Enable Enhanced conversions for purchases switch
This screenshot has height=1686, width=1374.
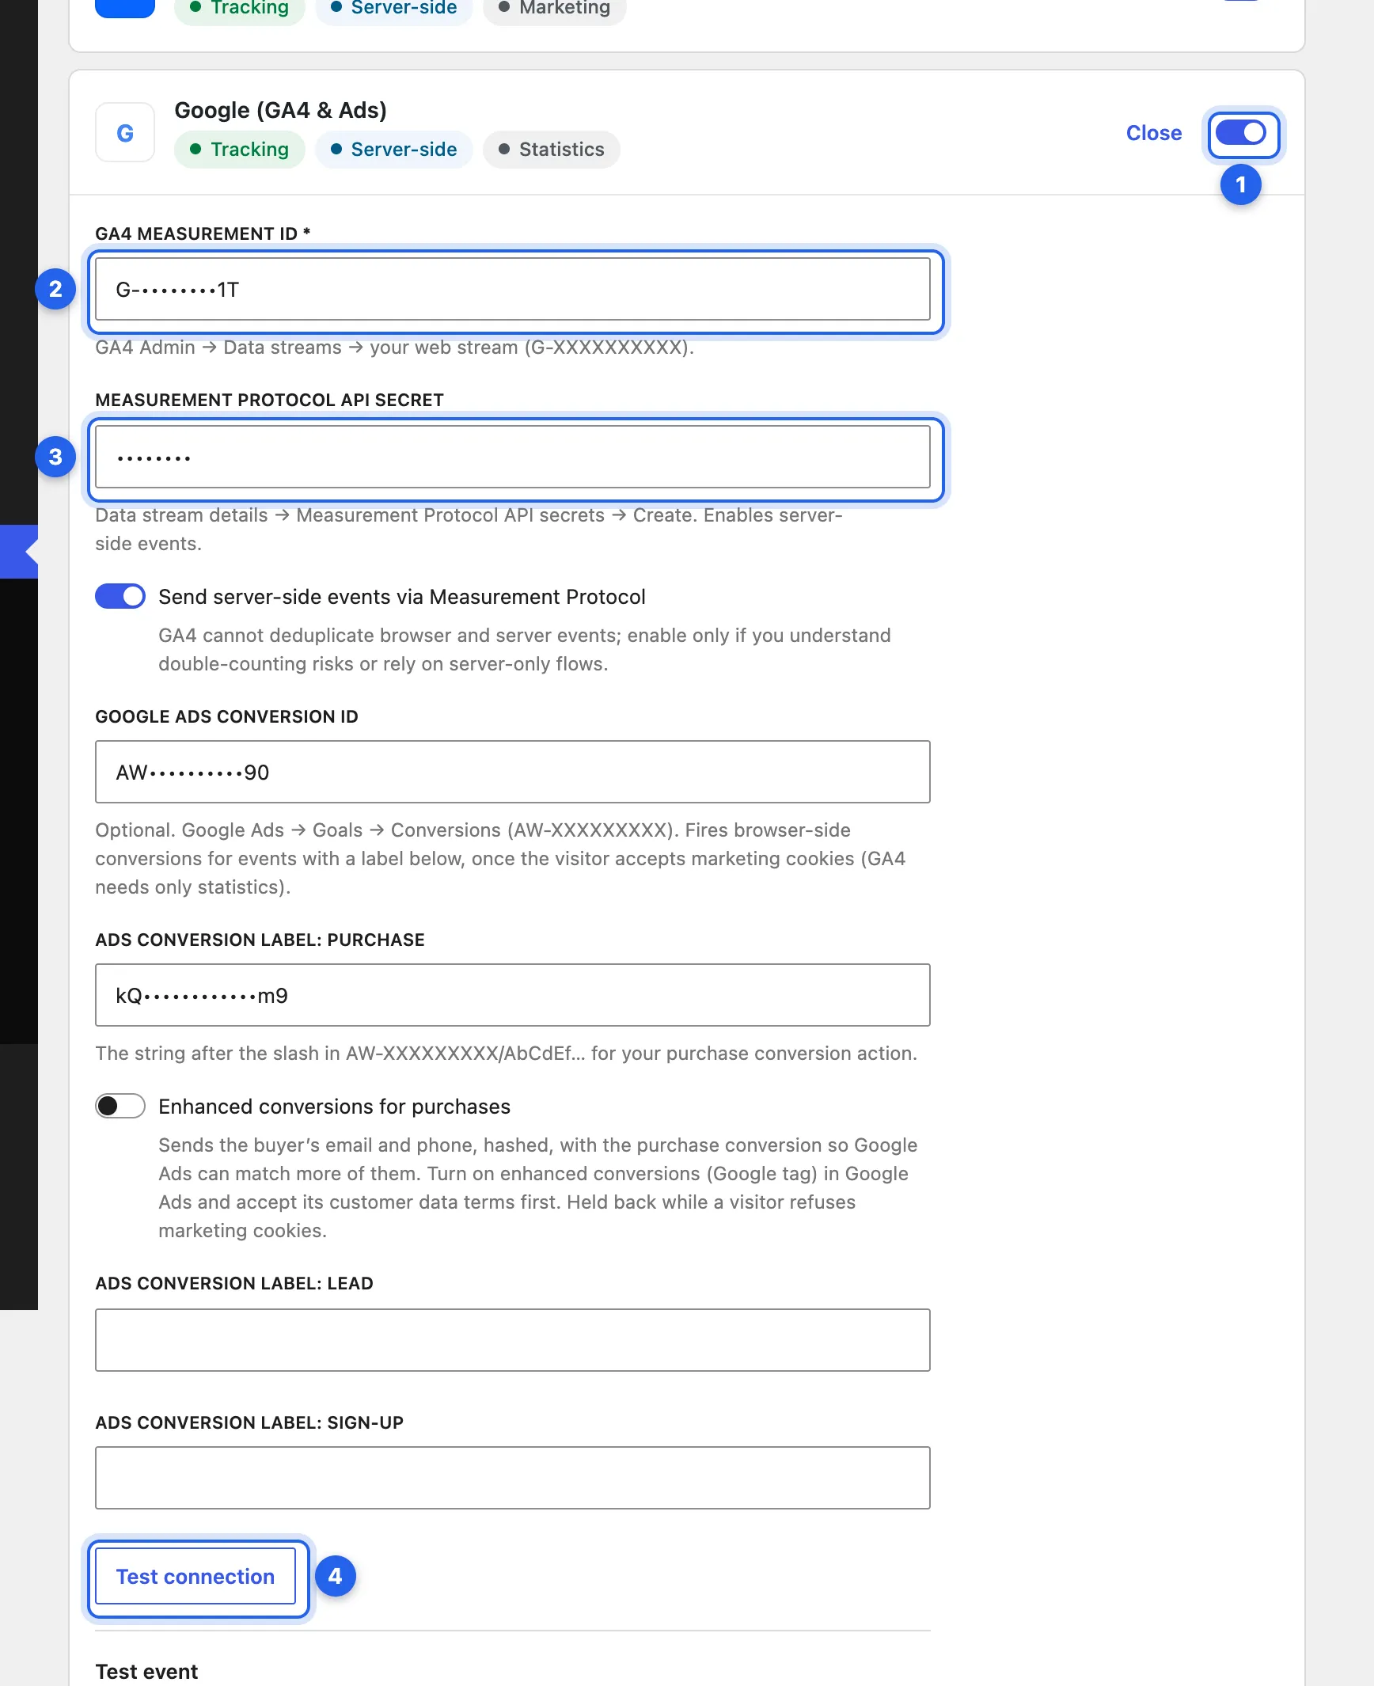[120, 1106]
